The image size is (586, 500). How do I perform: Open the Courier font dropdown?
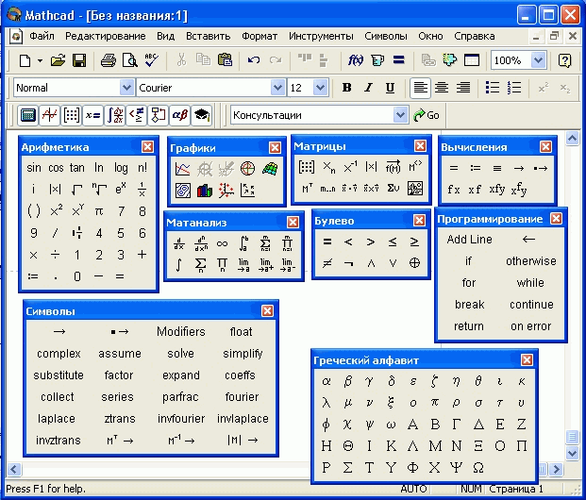click(x=277, y=88)
